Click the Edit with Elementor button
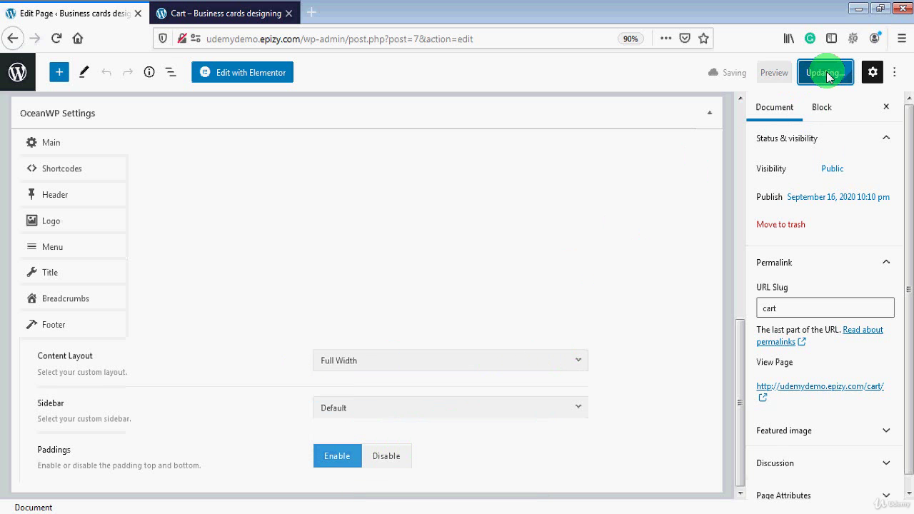The width and height of the screenshot is (914, 514). 242,72
